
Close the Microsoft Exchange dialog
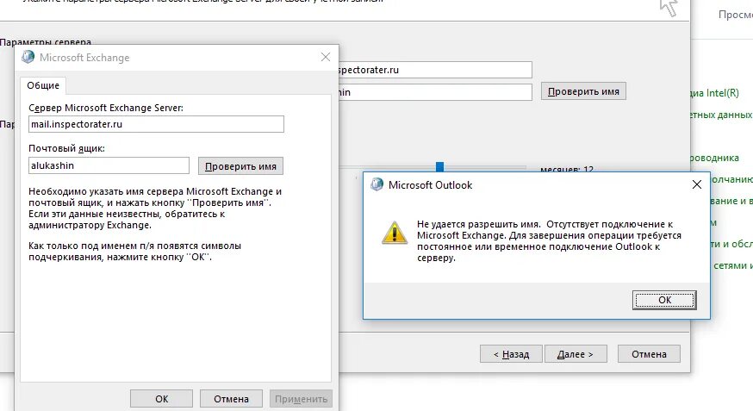(x=326, y=57)
